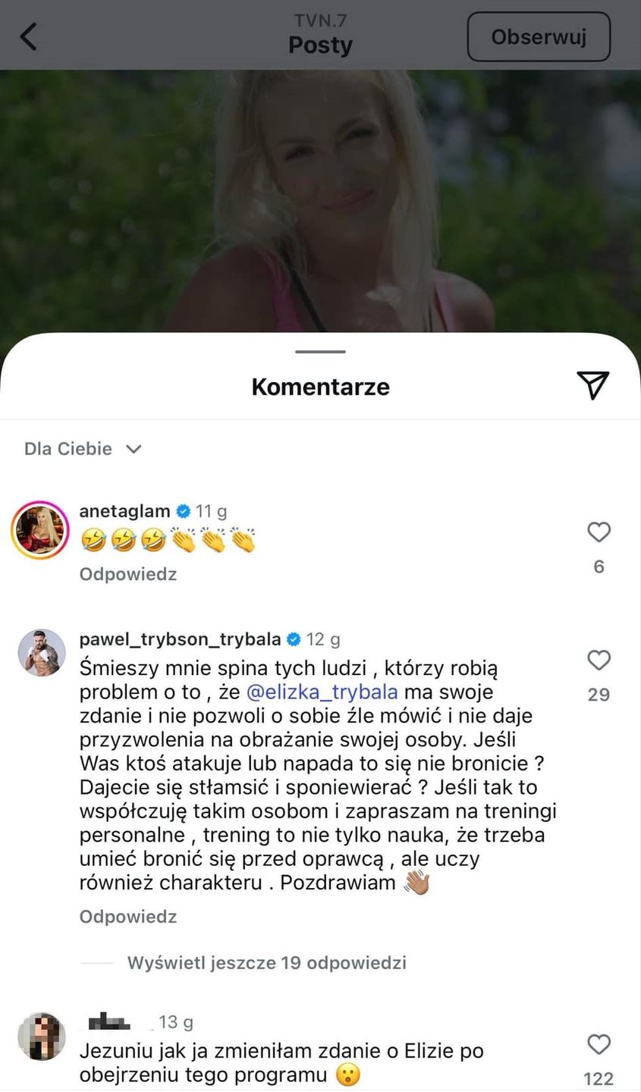The image size is (641, 1092).
Task: Share comments via paper plane icon
Action: coord(592,385)
